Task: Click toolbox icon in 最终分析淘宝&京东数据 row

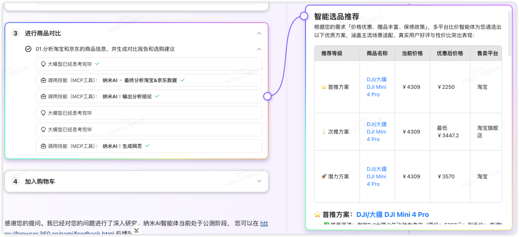Action: pyautogui.click(x=43, y=80)
